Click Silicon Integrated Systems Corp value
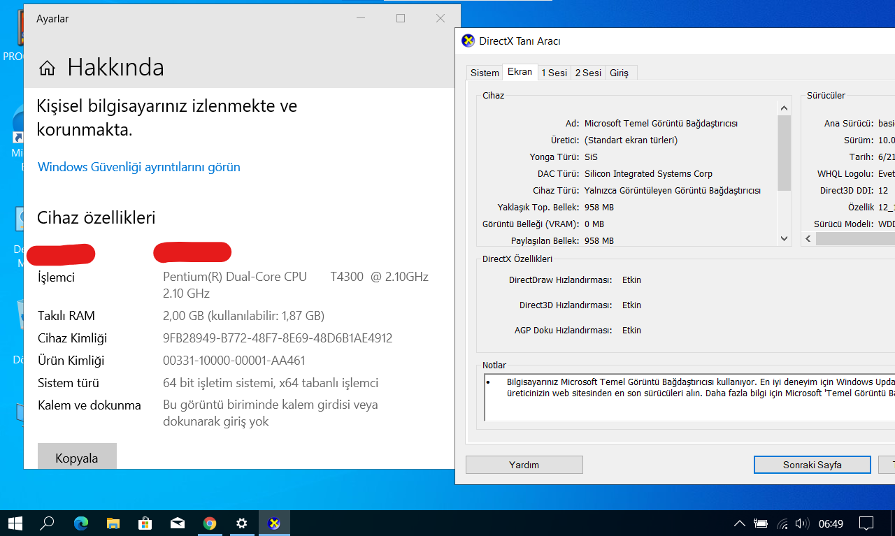The height and width of the screenshot is (536, 895). tap(648, 174)
